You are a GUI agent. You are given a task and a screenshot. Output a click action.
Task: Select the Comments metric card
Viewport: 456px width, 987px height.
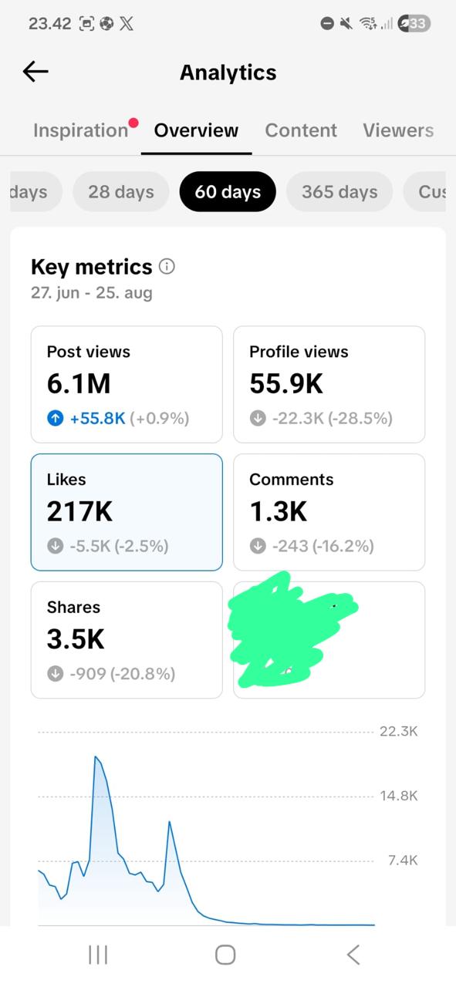tap(329, 512)
